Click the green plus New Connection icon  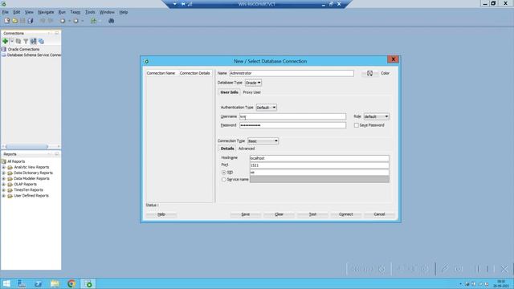[6, 41]
